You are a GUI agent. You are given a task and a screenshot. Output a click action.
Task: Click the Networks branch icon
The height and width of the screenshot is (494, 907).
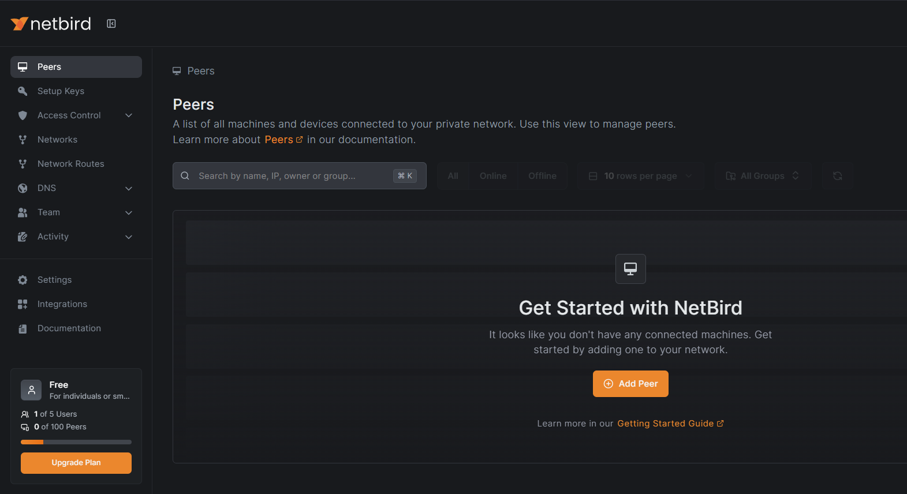tap(23, 140)
